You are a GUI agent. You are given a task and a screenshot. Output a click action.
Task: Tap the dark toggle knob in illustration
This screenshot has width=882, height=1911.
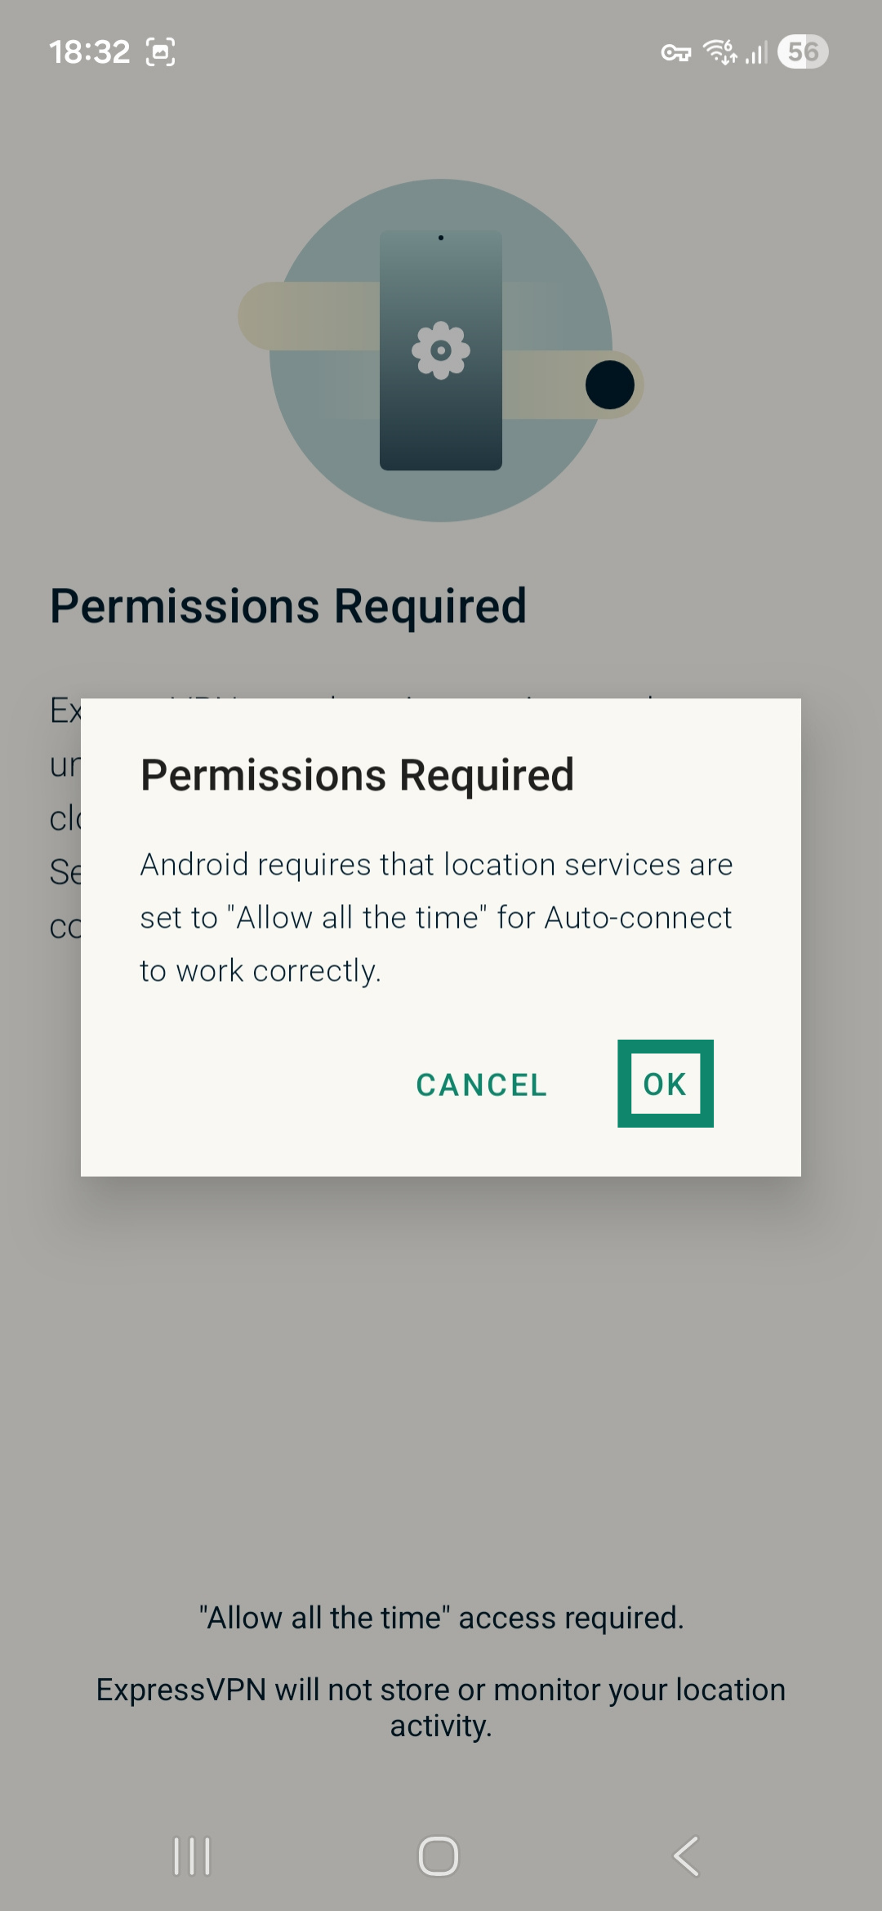click(610, 385)
